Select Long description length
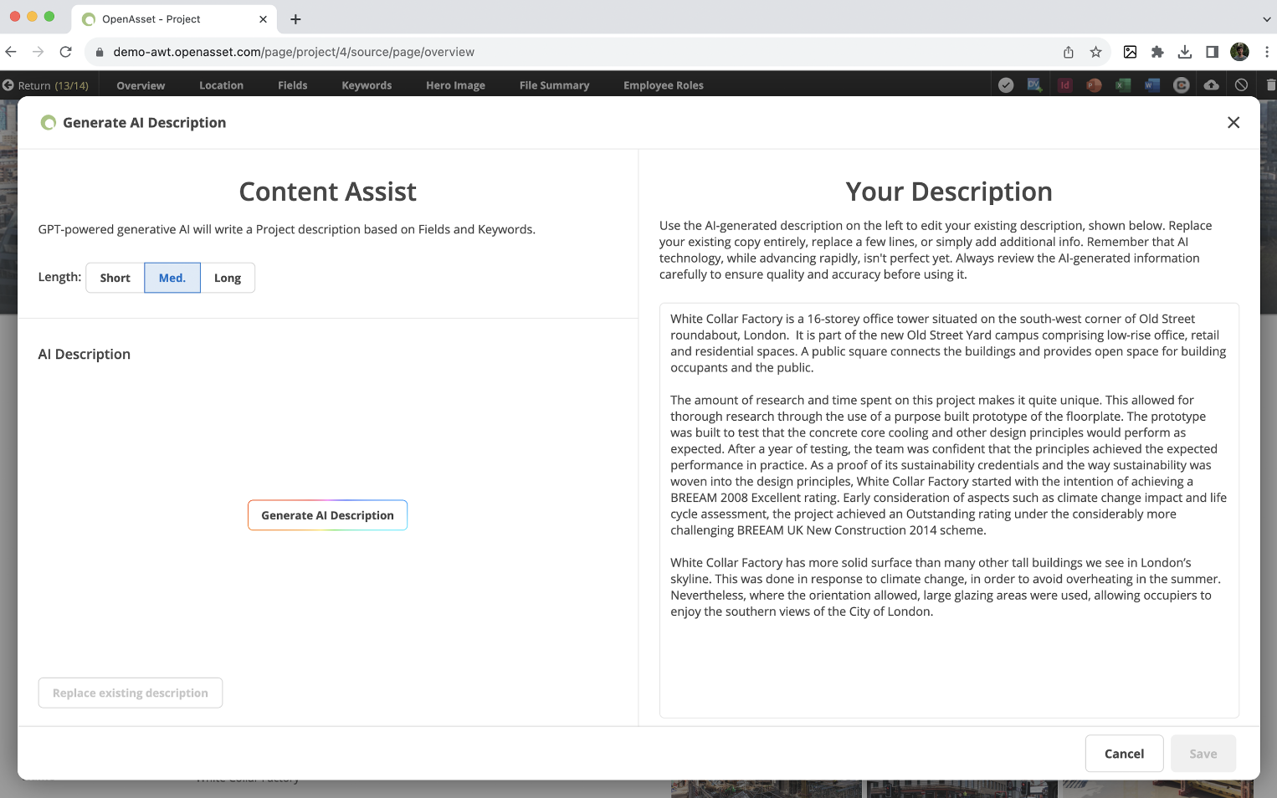Screen dimensions: 1277x798 (227, 277)
